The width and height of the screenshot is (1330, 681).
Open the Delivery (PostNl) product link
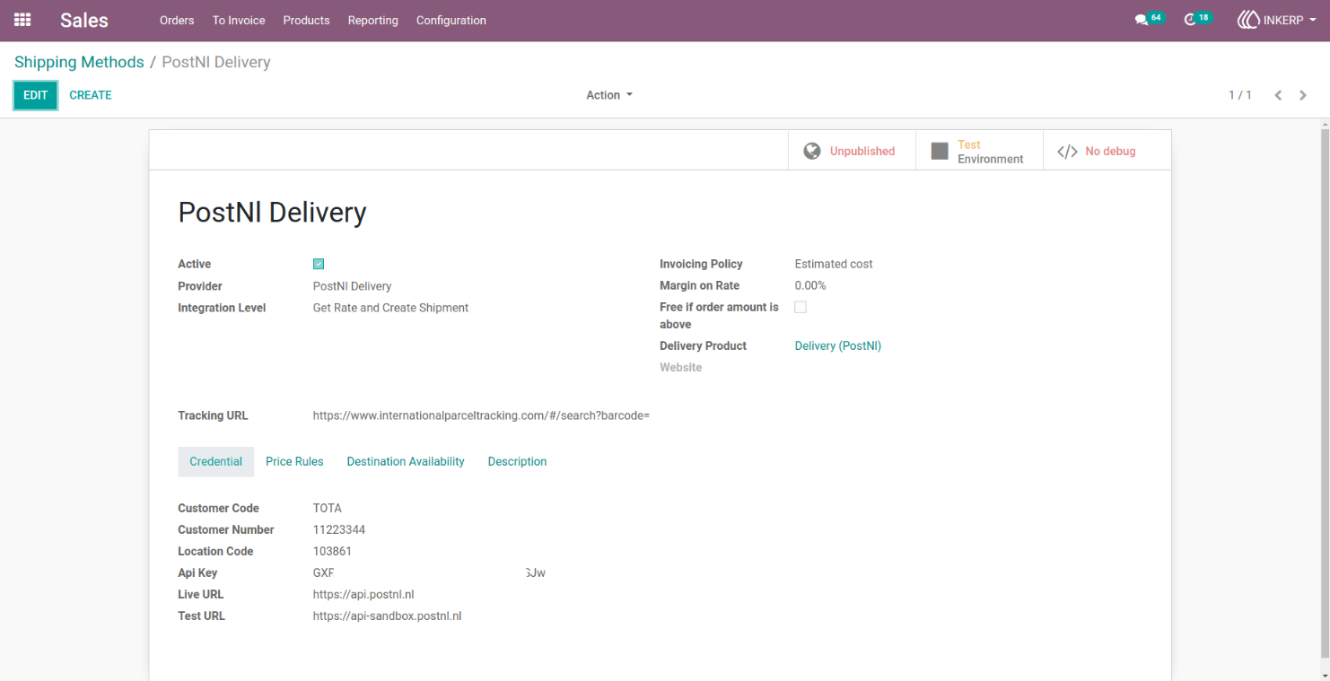(838, 345)
